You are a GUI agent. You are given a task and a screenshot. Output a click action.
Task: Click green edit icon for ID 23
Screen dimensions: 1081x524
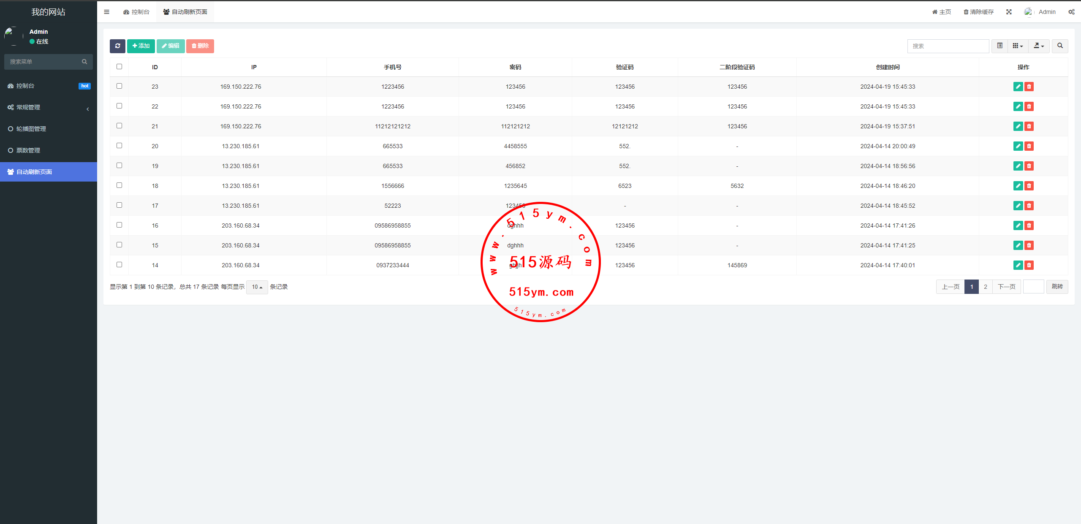click(x=1018, y=87)
